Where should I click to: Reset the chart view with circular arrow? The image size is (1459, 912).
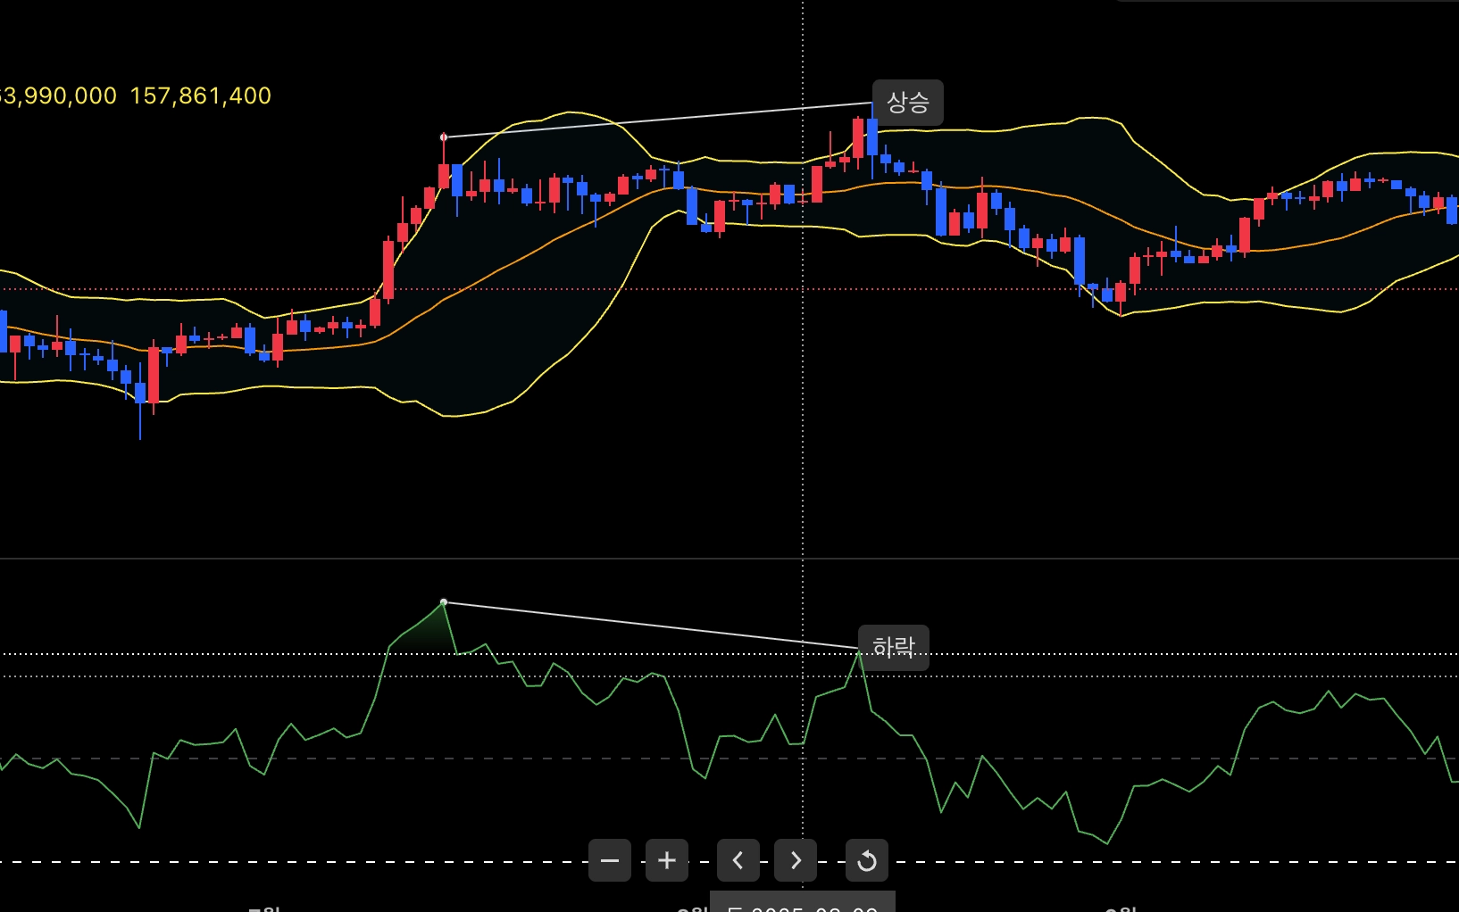click(867, 860)
